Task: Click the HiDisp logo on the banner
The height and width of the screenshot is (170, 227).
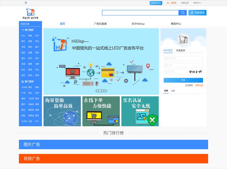Action: coord(61,44)
